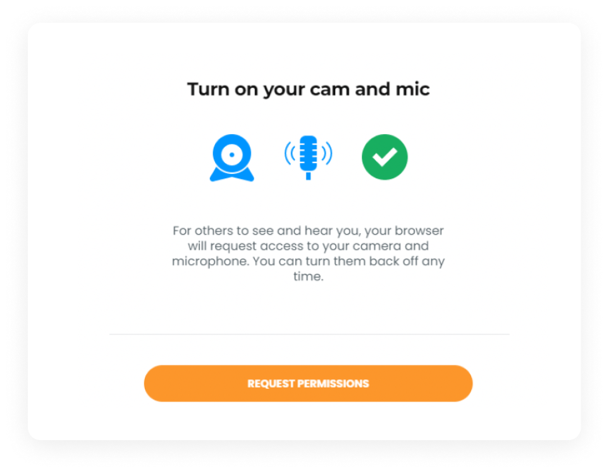Click the green checkmark circle icon
Viewport: 609px width, 473px height.
tap(384, 157)
